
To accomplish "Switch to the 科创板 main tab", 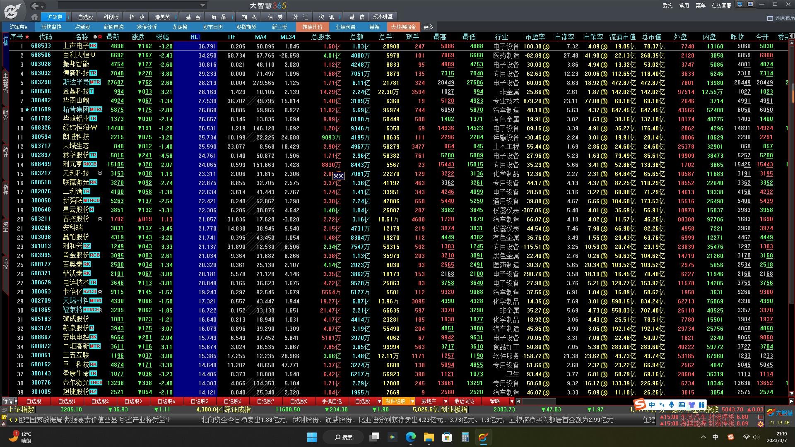I will click(111, 17).
